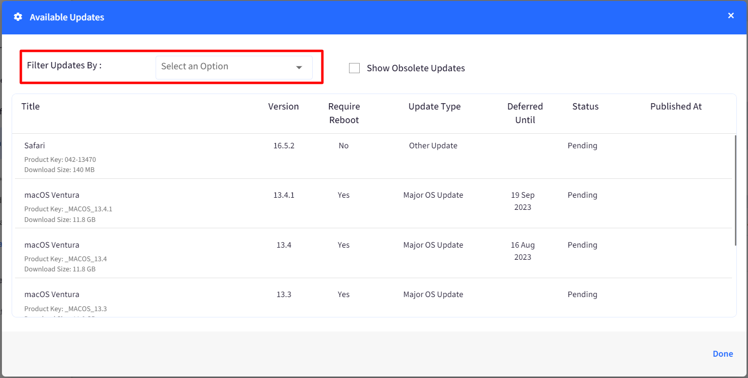This screenshot has width=748, height=378.
Task: Click the dropdown arrow in Select an Option
Action: (299, 67)
